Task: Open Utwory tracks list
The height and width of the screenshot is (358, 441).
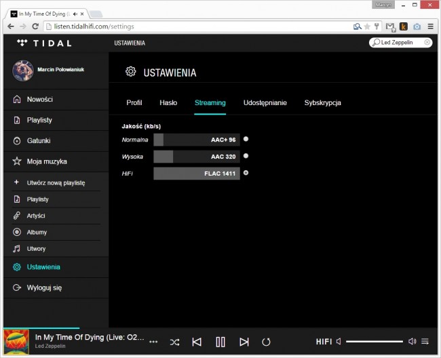Action: click(56, 249)
